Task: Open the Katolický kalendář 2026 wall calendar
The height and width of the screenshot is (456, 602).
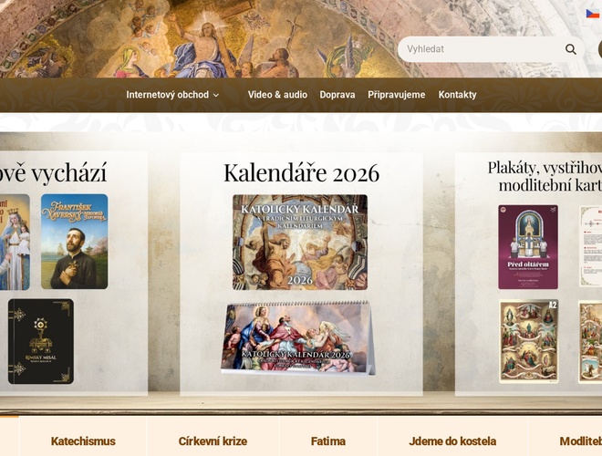Action: click(x=300, y=243)
